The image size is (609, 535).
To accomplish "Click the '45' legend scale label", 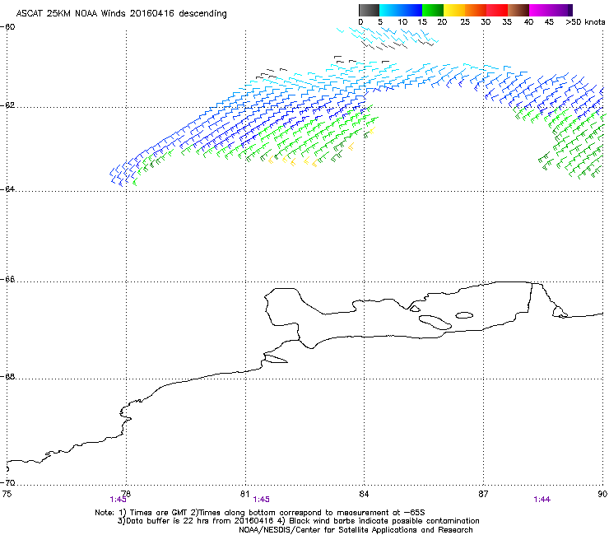I will point(549,22).
